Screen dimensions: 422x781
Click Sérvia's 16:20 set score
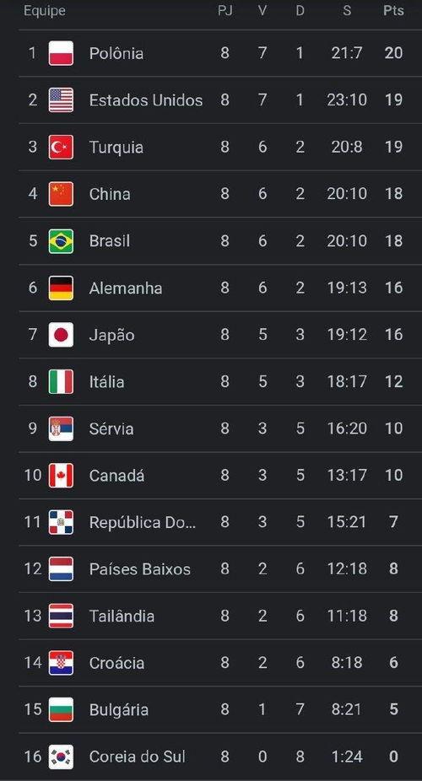347,428
